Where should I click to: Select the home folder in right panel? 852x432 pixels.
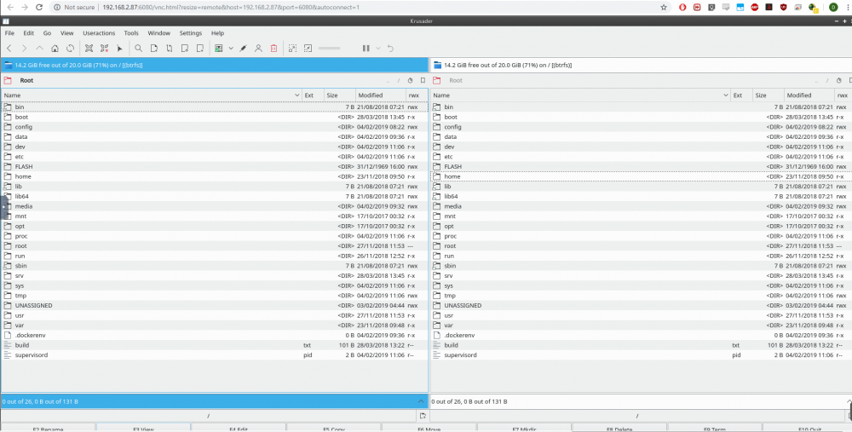(642, 176)
